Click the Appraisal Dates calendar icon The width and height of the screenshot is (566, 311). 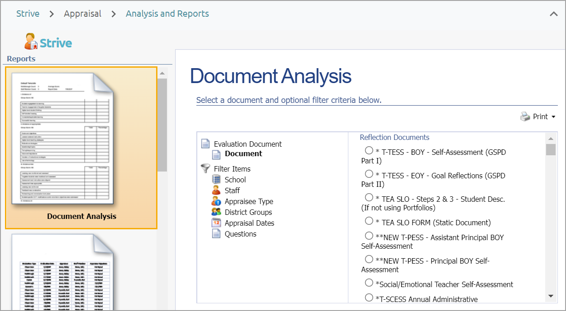click(216, 223)
